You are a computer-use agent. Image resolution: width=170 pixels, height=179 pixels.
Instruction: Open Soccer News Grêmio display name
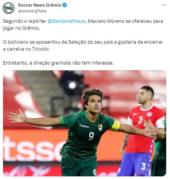tap(39, 5)
